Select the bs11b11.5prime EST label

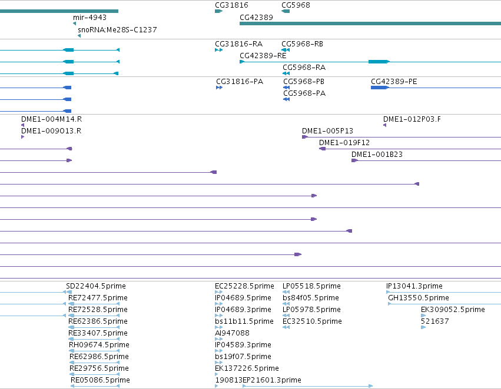coord(244,321)
